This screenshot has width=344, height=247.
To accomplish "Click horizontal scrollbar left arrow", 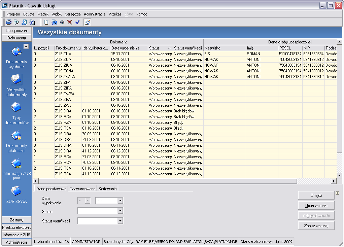I will tap(36, 181).
